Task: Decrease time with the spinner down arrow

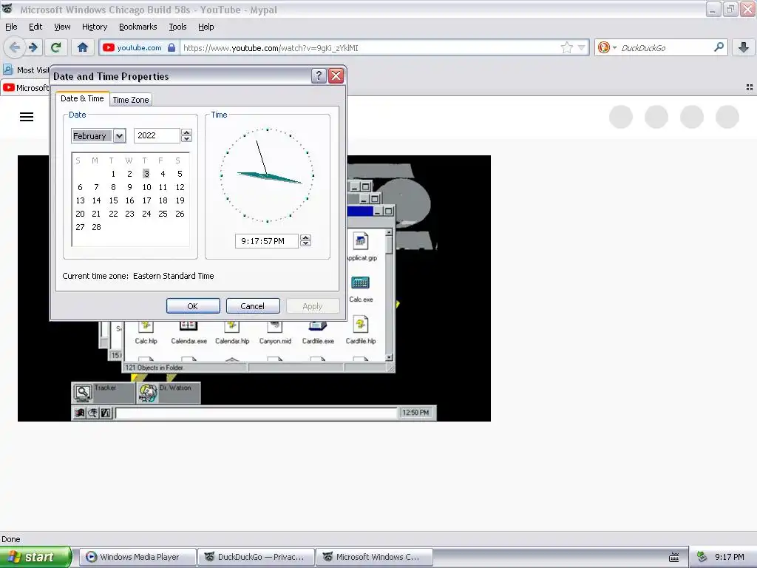Action: pyautogui.click(x=305, y=244)
